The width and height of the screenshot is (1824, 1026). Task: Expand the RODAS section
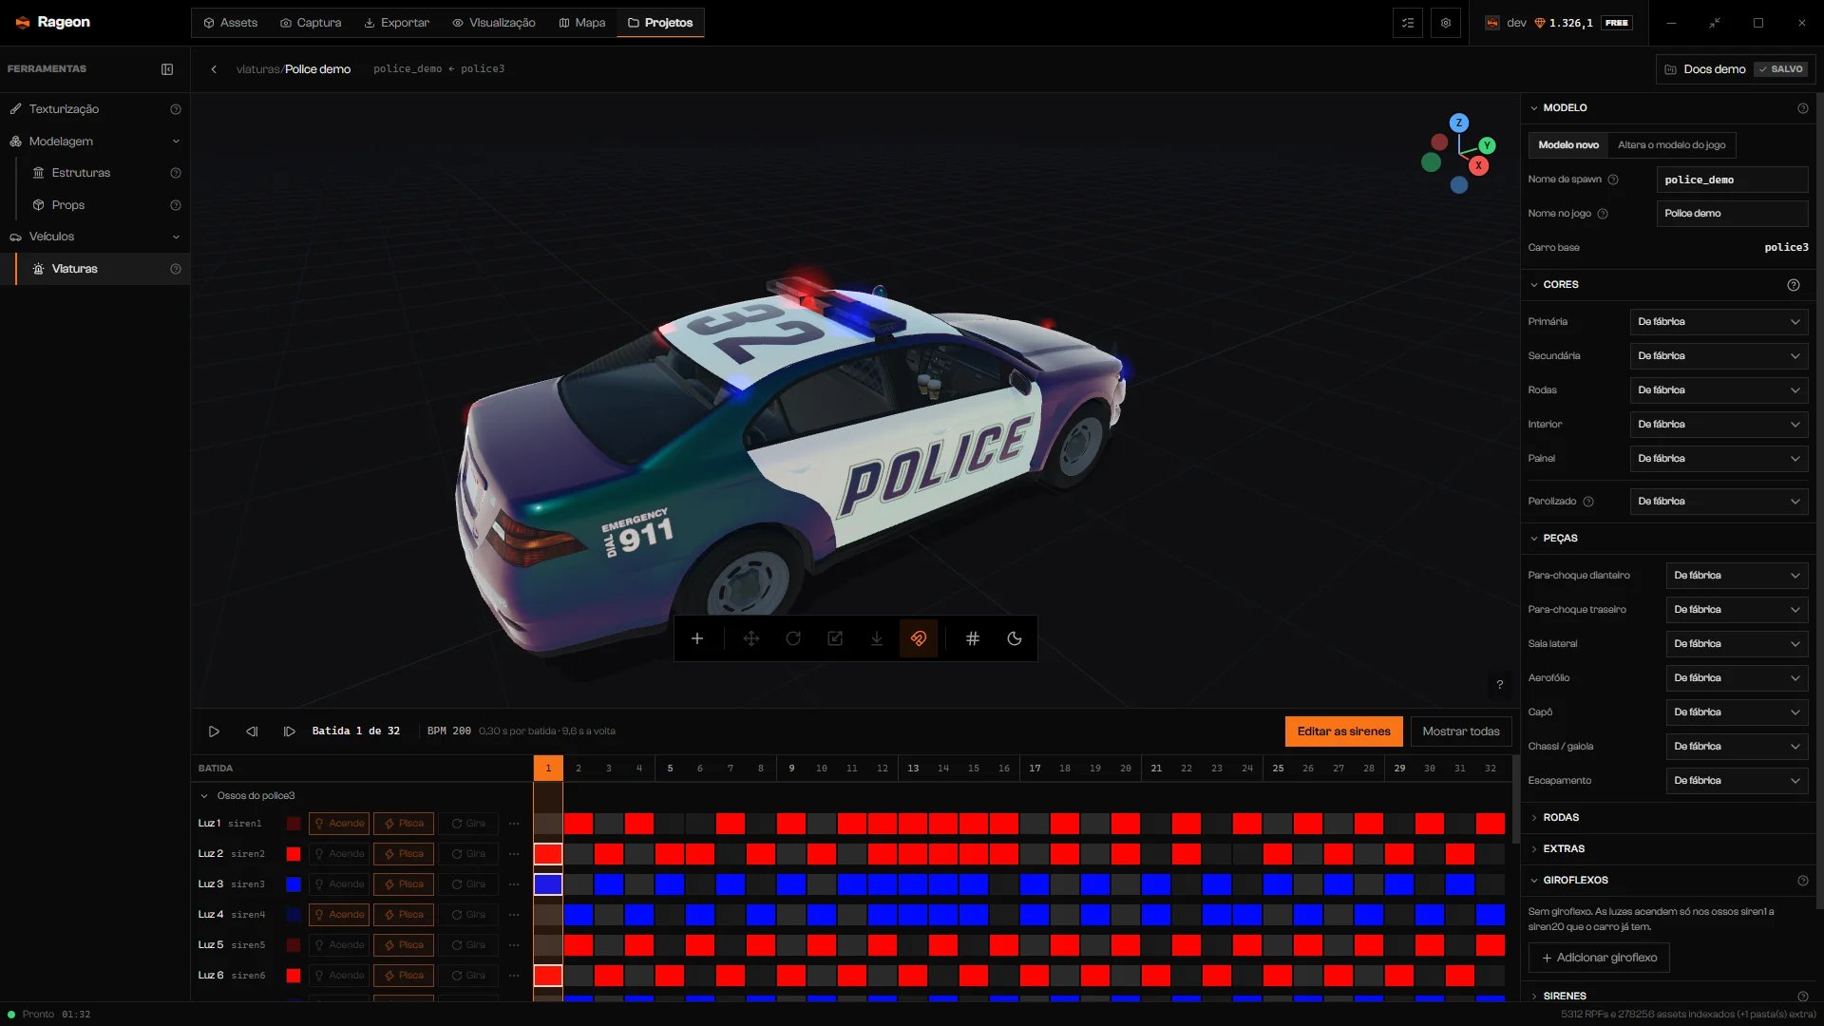[1668, 818]
